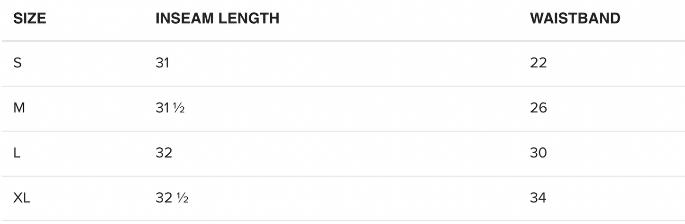Select the L size cell
Screen dimensions: 685x224
coord(17,153)
